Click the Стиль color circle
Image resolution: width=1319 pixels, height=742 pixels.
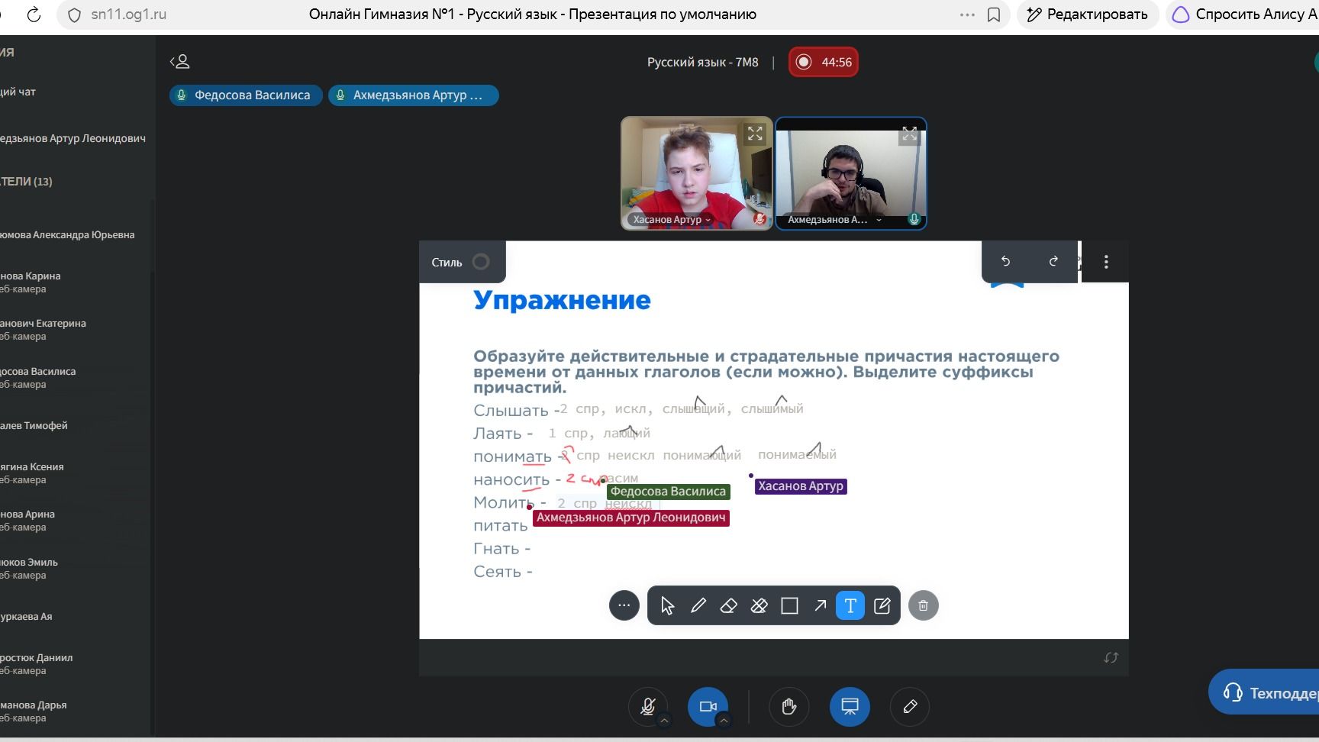tap(481, 262)
